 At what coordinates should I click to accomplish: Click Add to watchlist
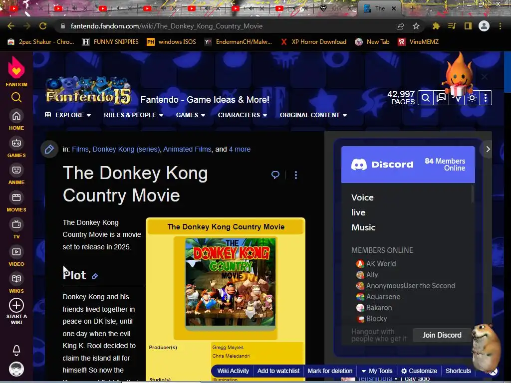point(278,371)
